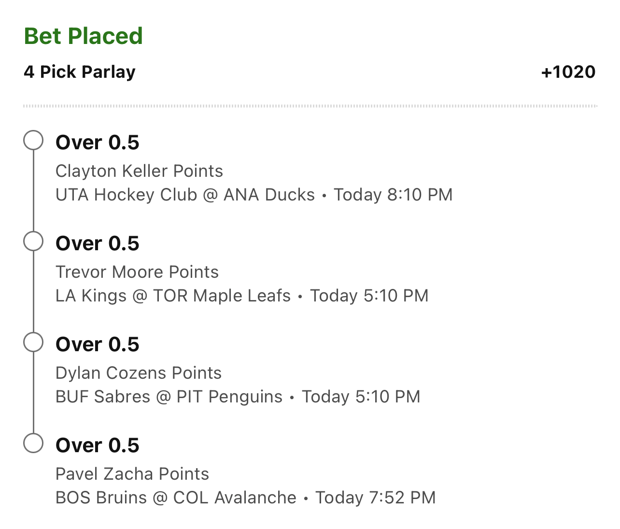
Task: Click the status circle for Clayton Keller leg
Action: 33,141
